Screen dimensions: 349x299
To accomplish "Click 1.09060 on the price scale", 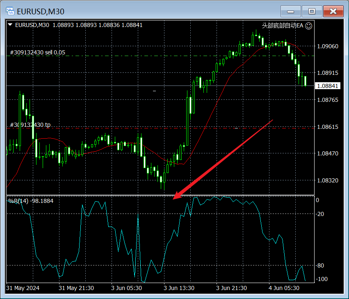I will pos(328,46).
